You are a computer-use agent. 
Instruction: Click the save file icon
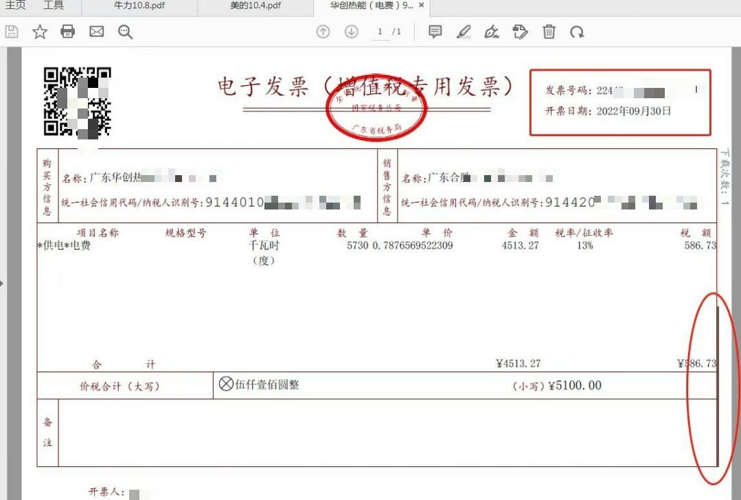(x=12, y=32)
